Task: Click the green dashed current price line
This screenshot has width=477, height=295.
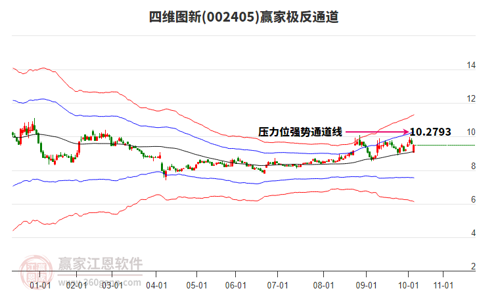Action: pos(445,145)
